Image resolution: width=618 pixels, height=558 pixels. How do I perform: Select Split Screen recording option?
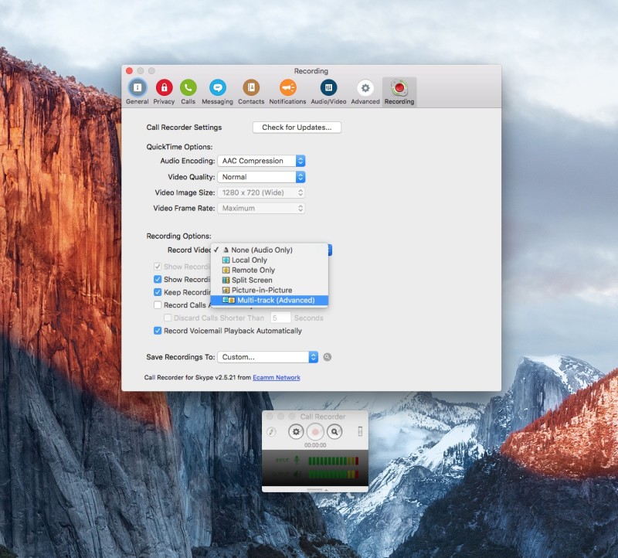pos(269,280)
